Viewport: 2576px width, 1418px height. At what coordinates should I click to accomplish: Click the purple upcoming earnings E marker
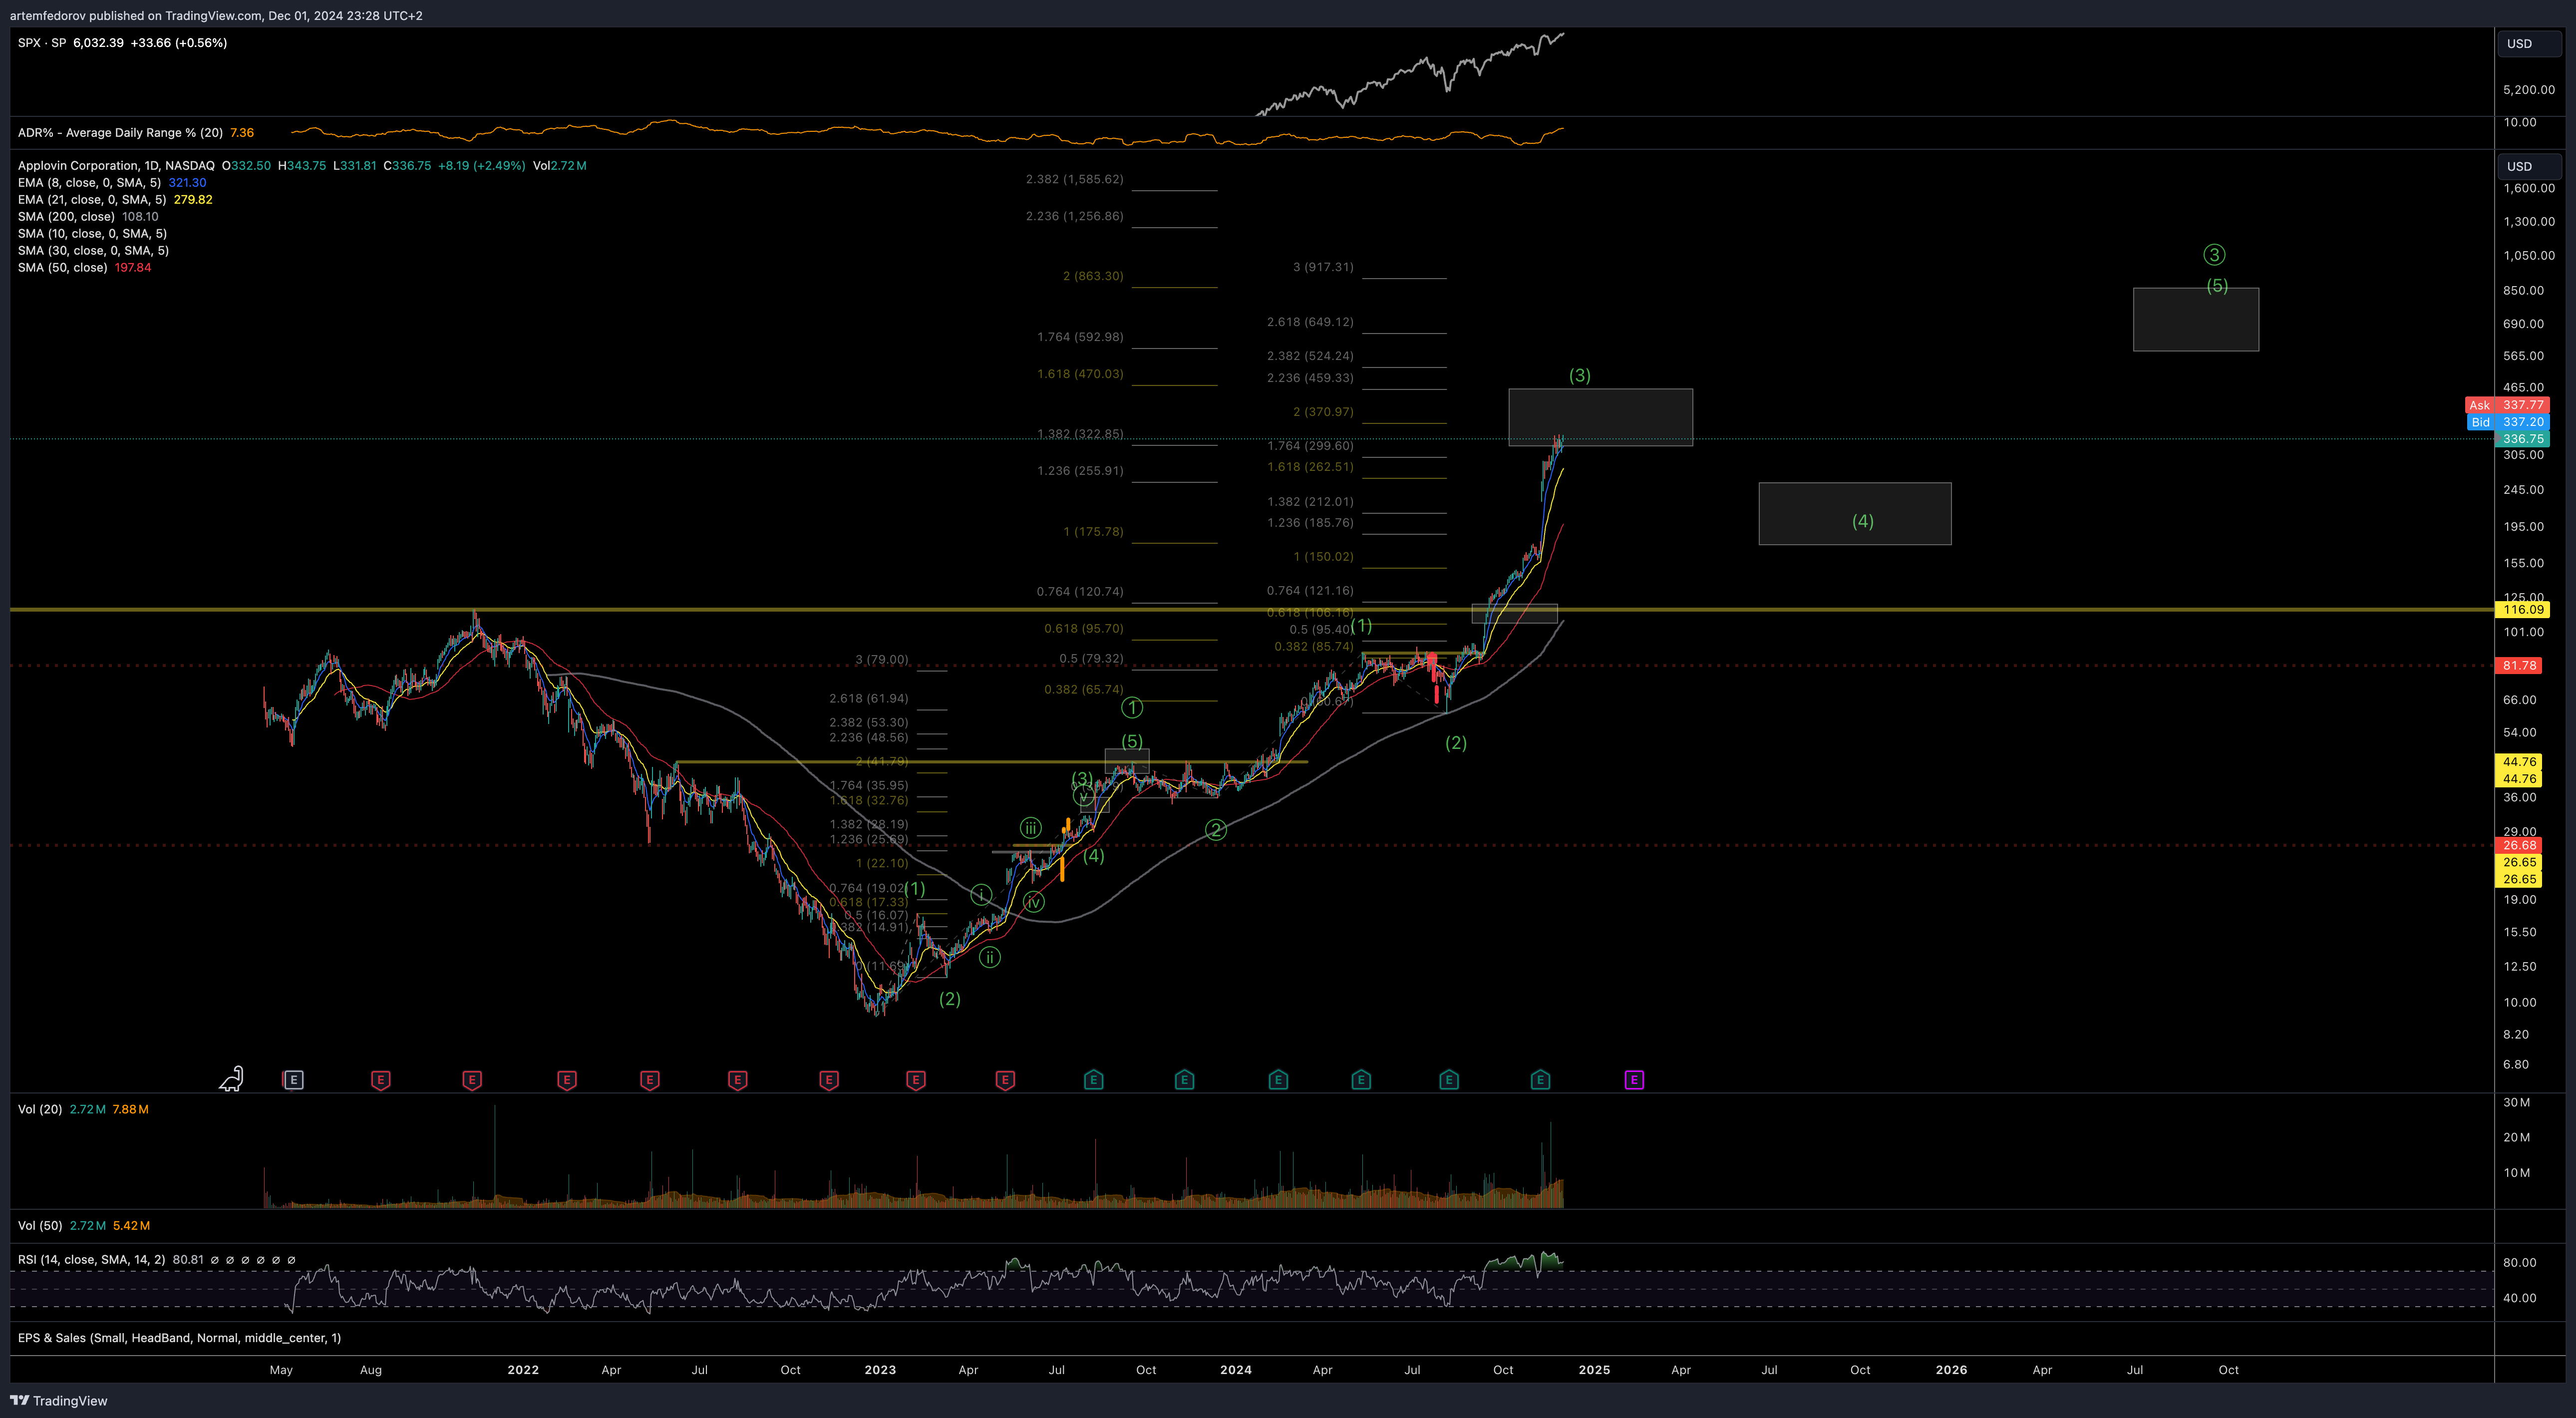[x=1634, y=1079]
